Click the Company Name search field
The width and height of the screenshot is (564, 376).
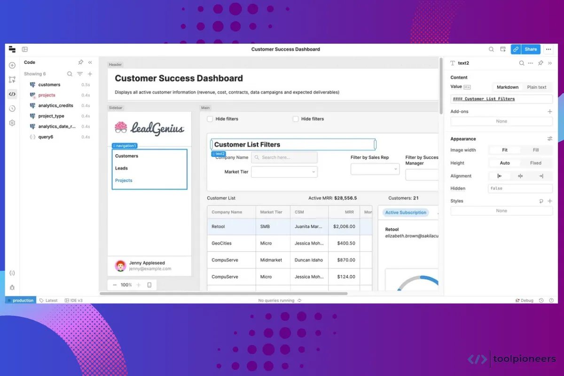pyautogui.click(x=284, y=157)
